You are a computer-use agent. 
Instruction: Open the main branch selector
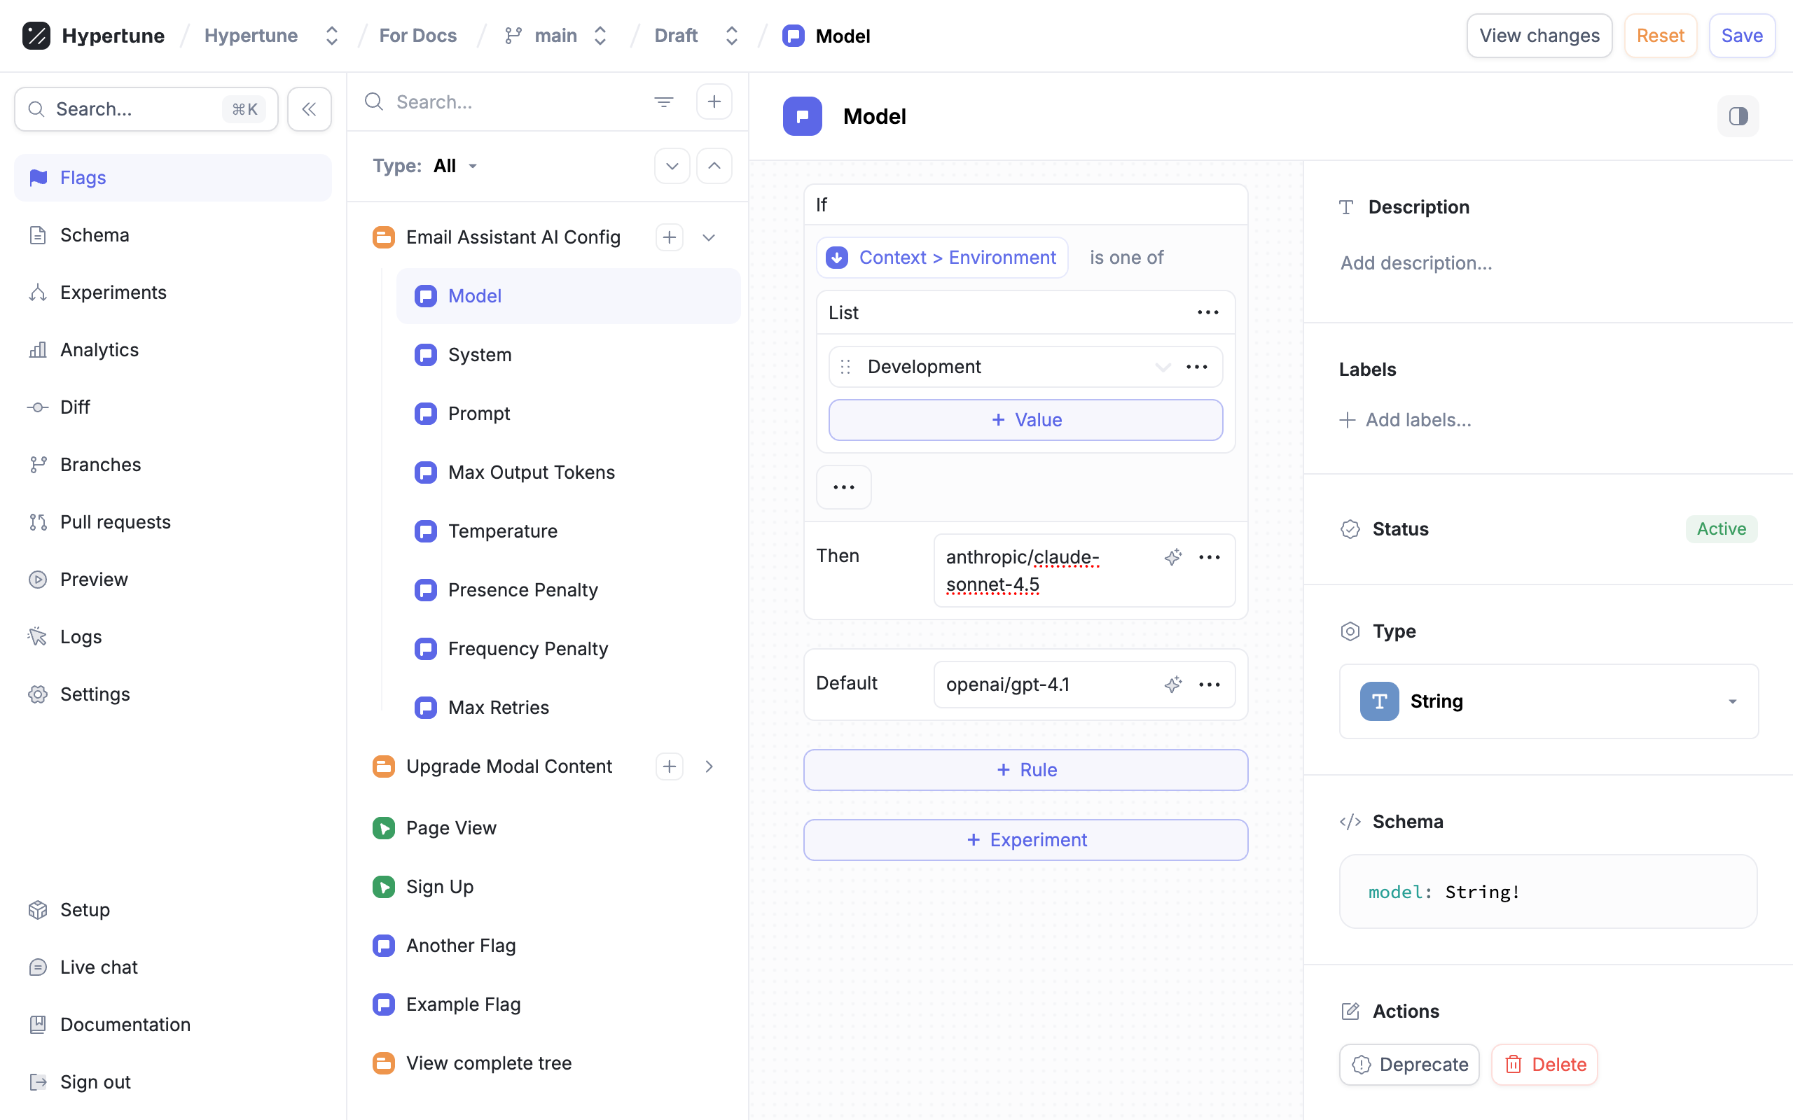[556, 36]
